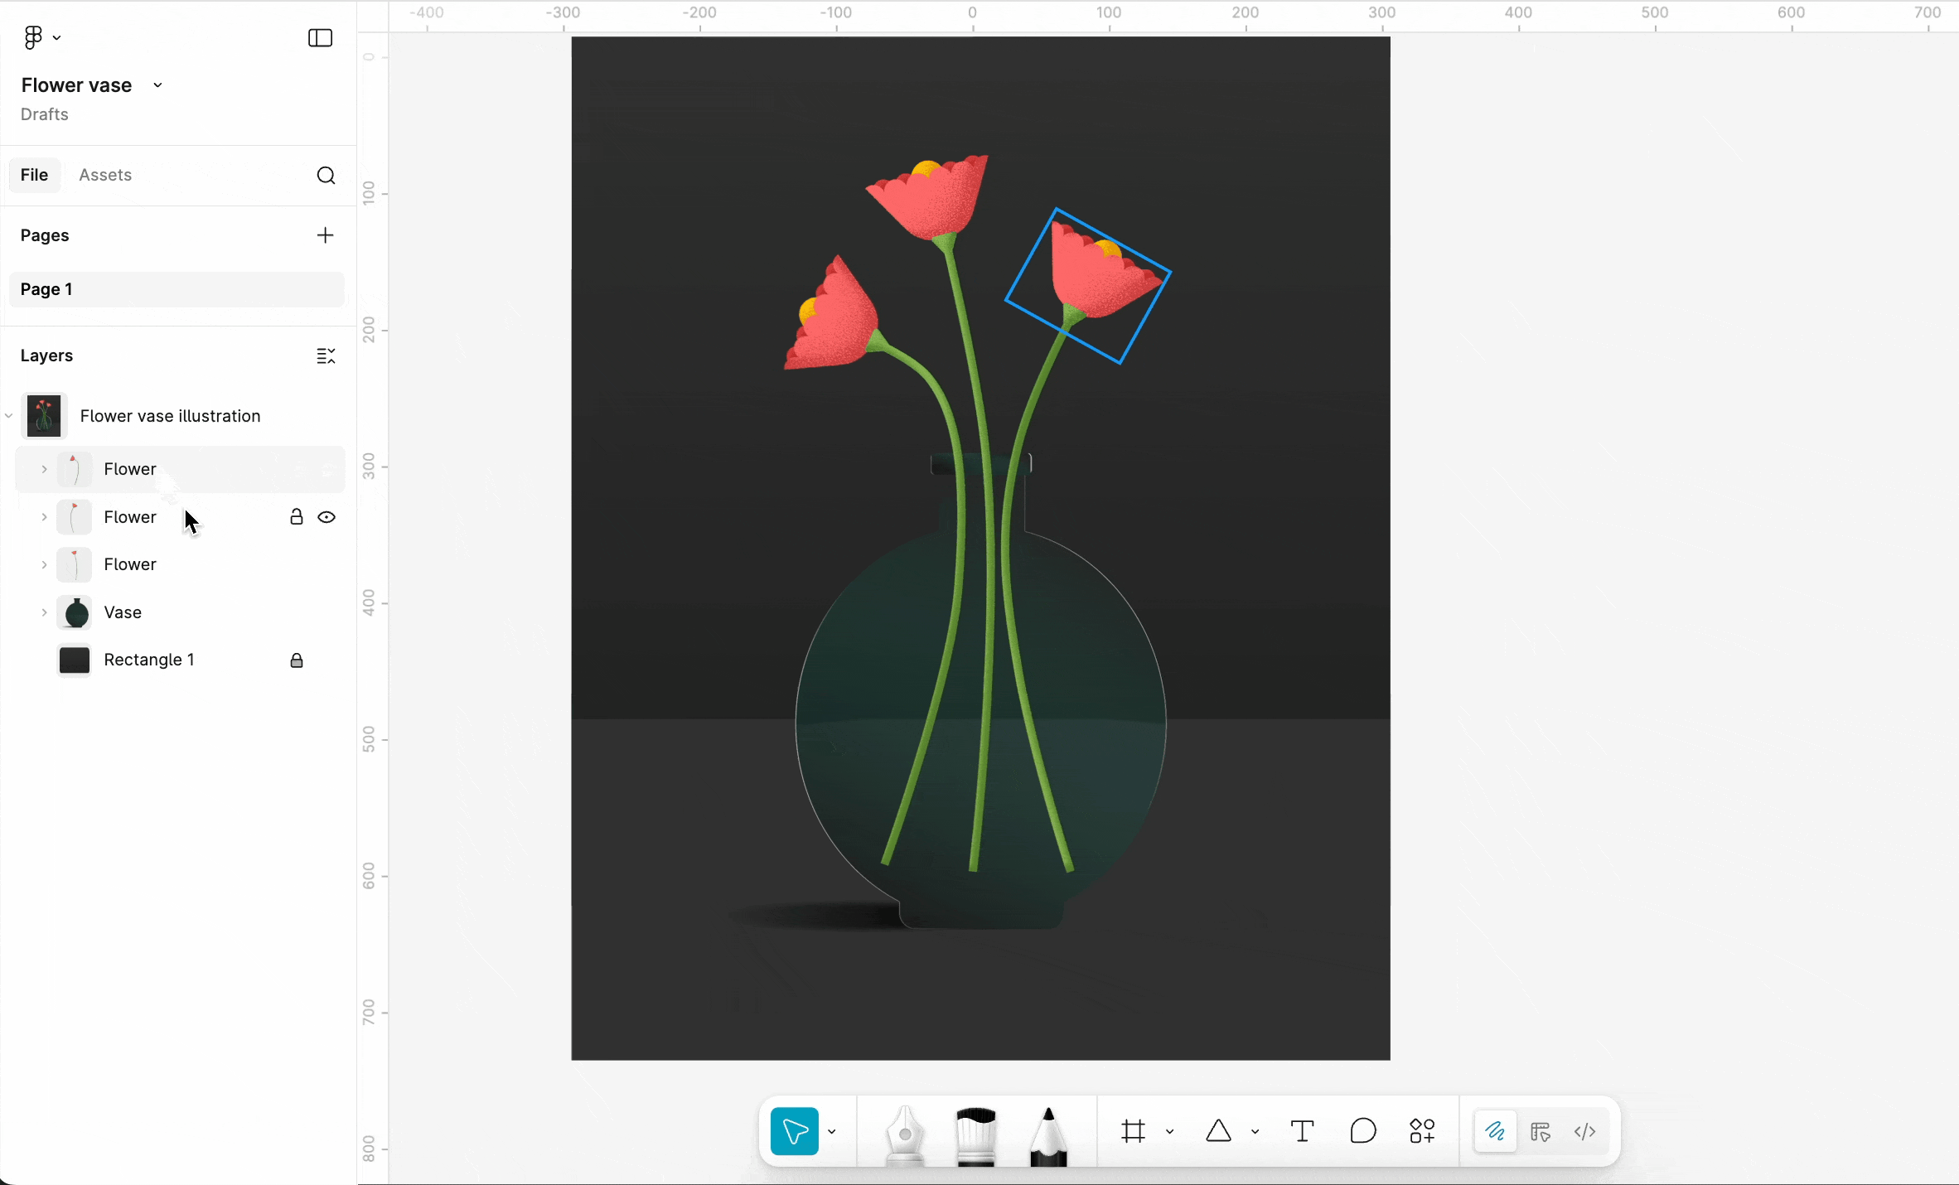Toggle visibility eye of second Flower layer
1959x1185 pixels.
(x=326, y=517)
